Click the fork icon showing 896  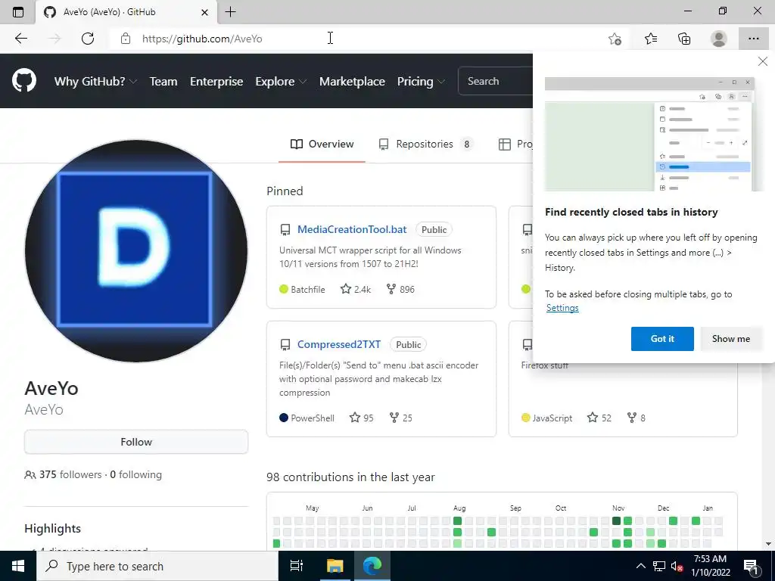point(391,289)
